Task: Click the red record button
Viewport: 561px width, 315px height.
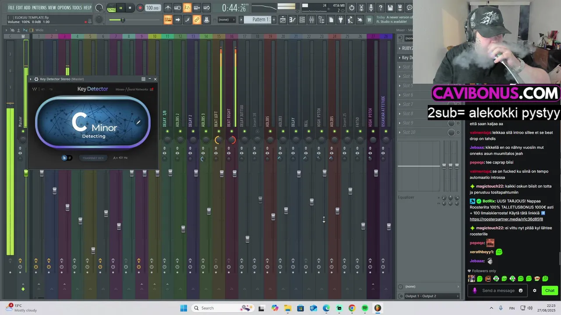Action: tap(140, 8)
